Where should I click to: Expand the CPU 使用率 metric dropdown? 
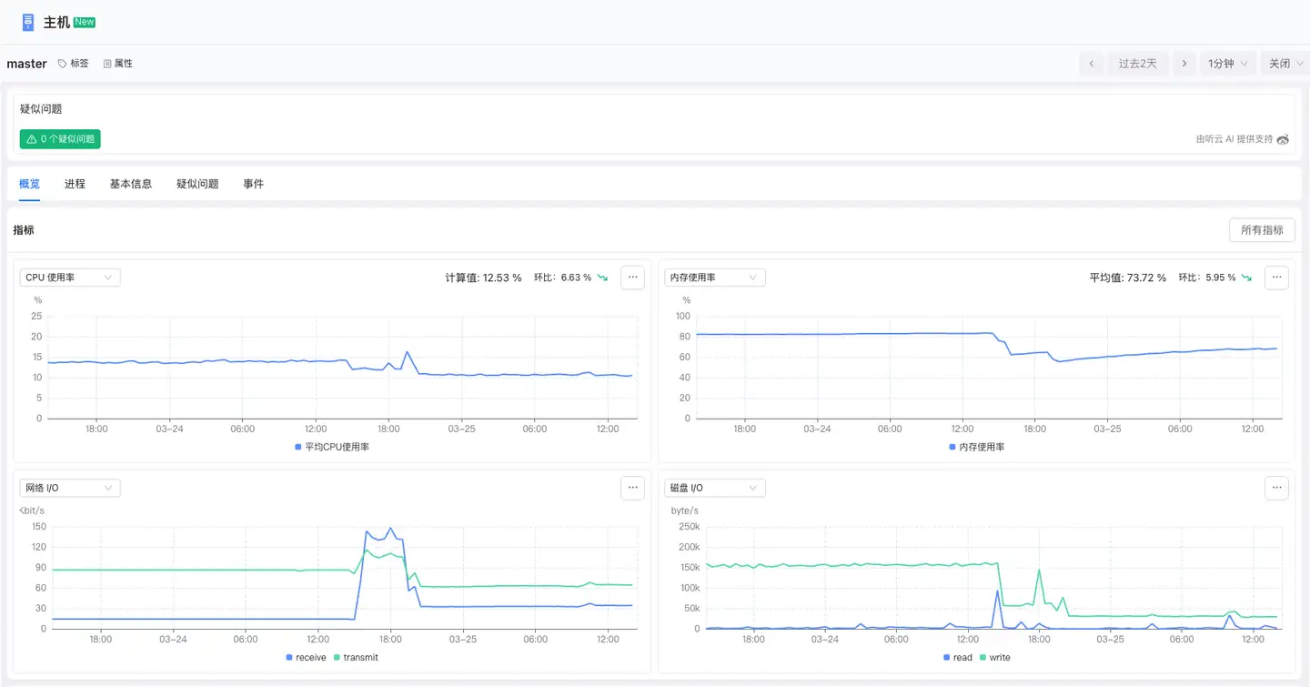70,278
